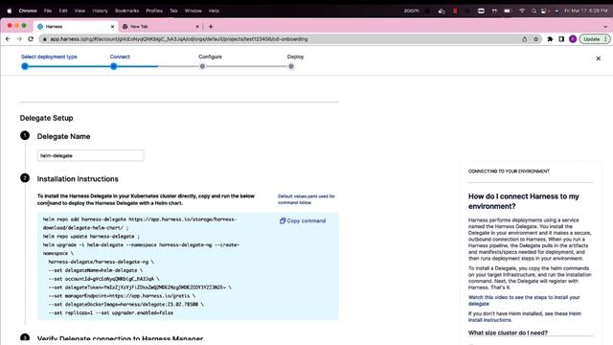The image size is (613, 345).
Task: Close the New Tab browser tab
Action: 197,27
